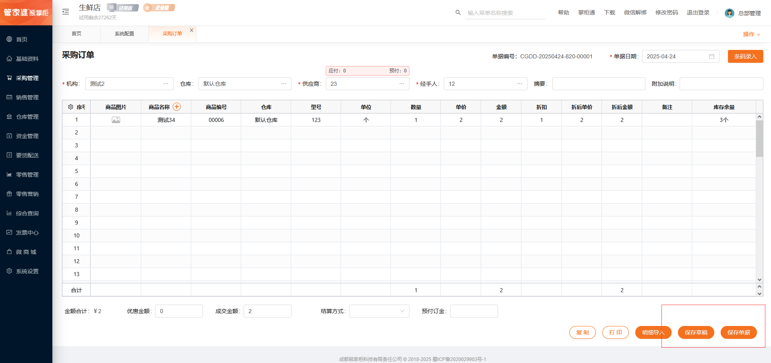Click the totals row up arrow
The height and width of the screenshot is (363, 771).
tap(759, 287)
